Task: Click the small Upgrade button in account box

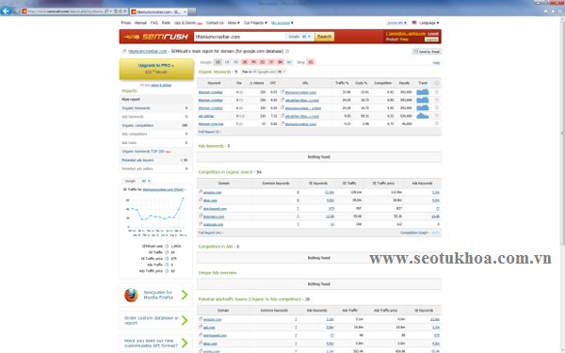Action: pyautogui.click(x=431, y=40)
